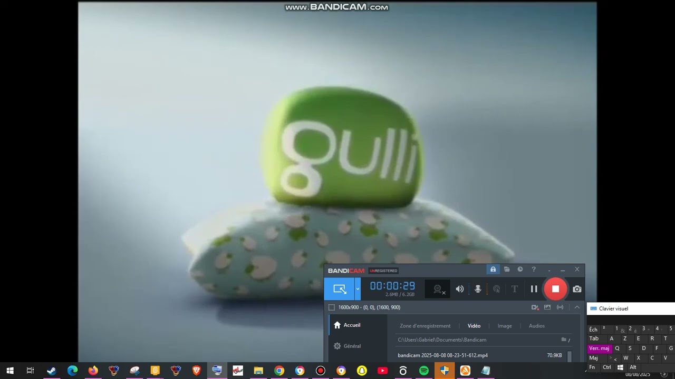The image size is (675, 379).
Task: Click the 1600x900 recording area text
Action: (x=369, y=307)
